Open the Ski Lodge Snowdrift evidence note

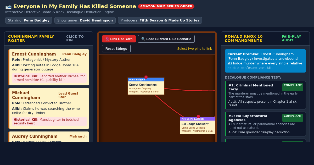(198, 125)
